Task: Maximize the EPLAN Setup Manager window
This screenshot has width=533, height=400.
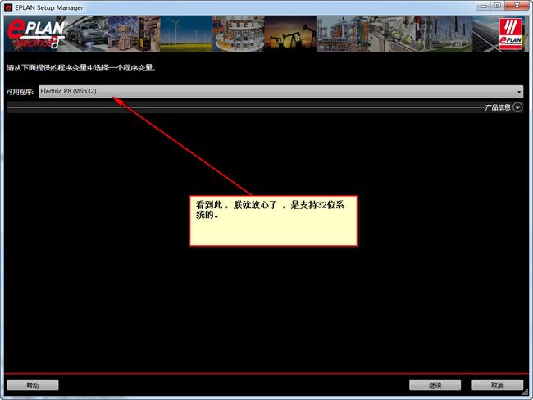Action: [x=497, y=6]
